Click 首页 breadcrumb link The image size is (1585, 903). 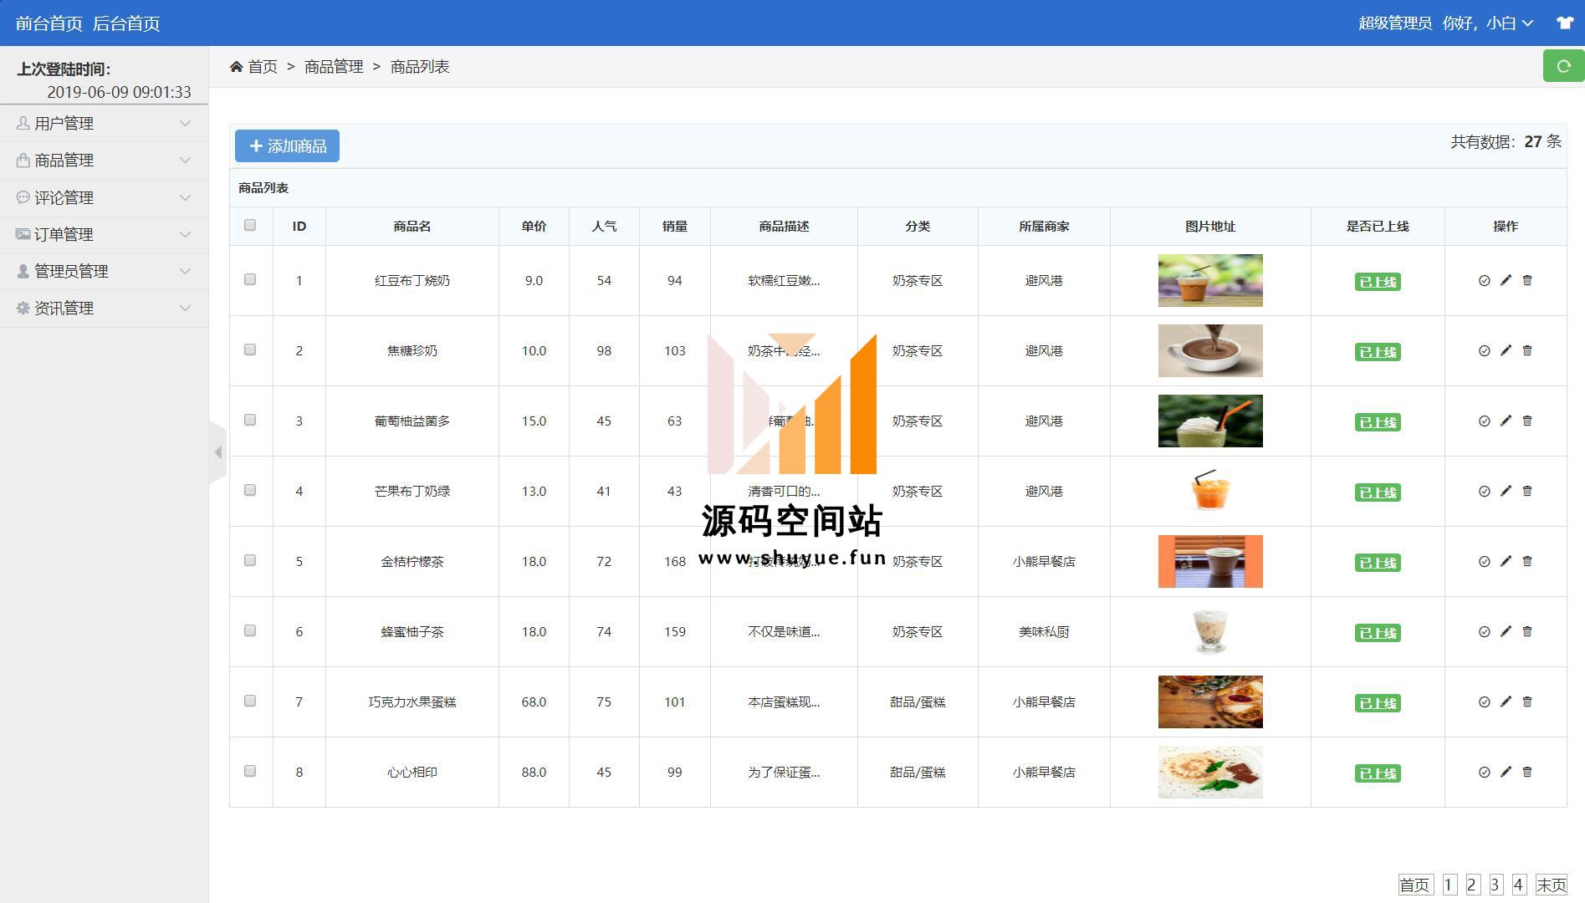[263, 66]
